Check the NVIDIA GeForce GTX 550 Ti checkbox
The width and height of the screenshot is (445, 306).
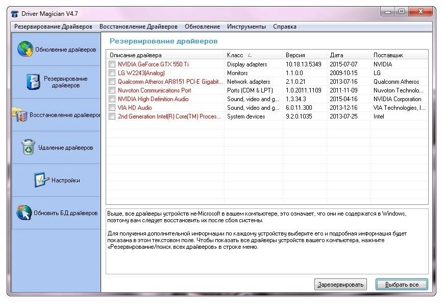(x=112, y=64)
